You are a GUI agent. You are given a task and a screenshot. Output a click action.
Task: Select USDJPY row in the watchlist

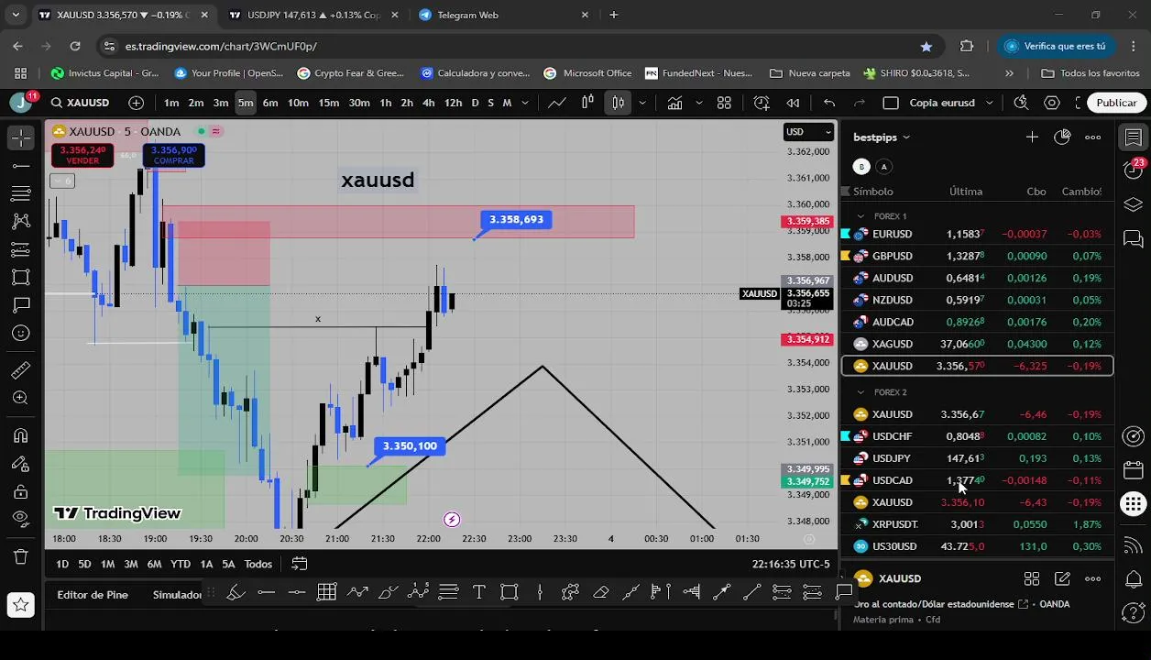[x=977, y=458]
